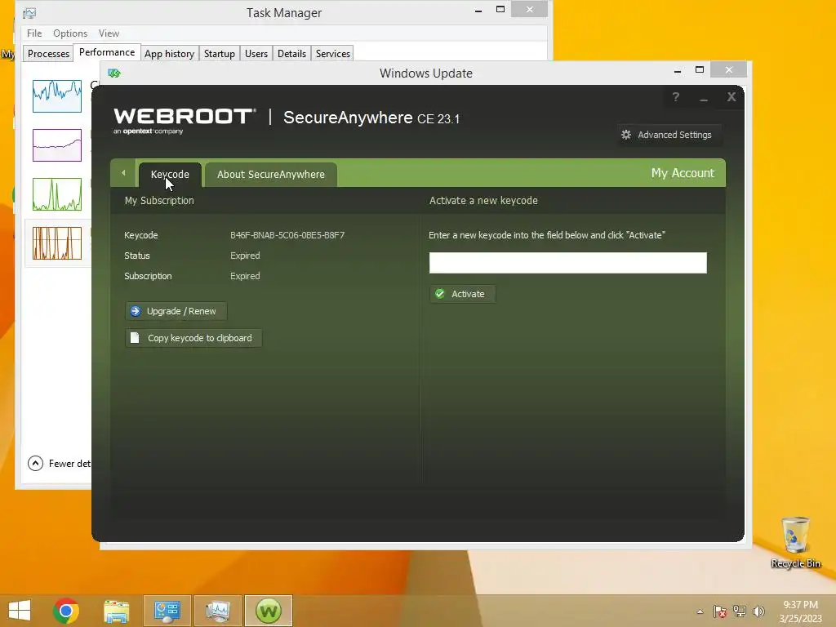The image size is (836, 627).
Task: Click the Webroot taskbar icon
Action: (268, 611)
